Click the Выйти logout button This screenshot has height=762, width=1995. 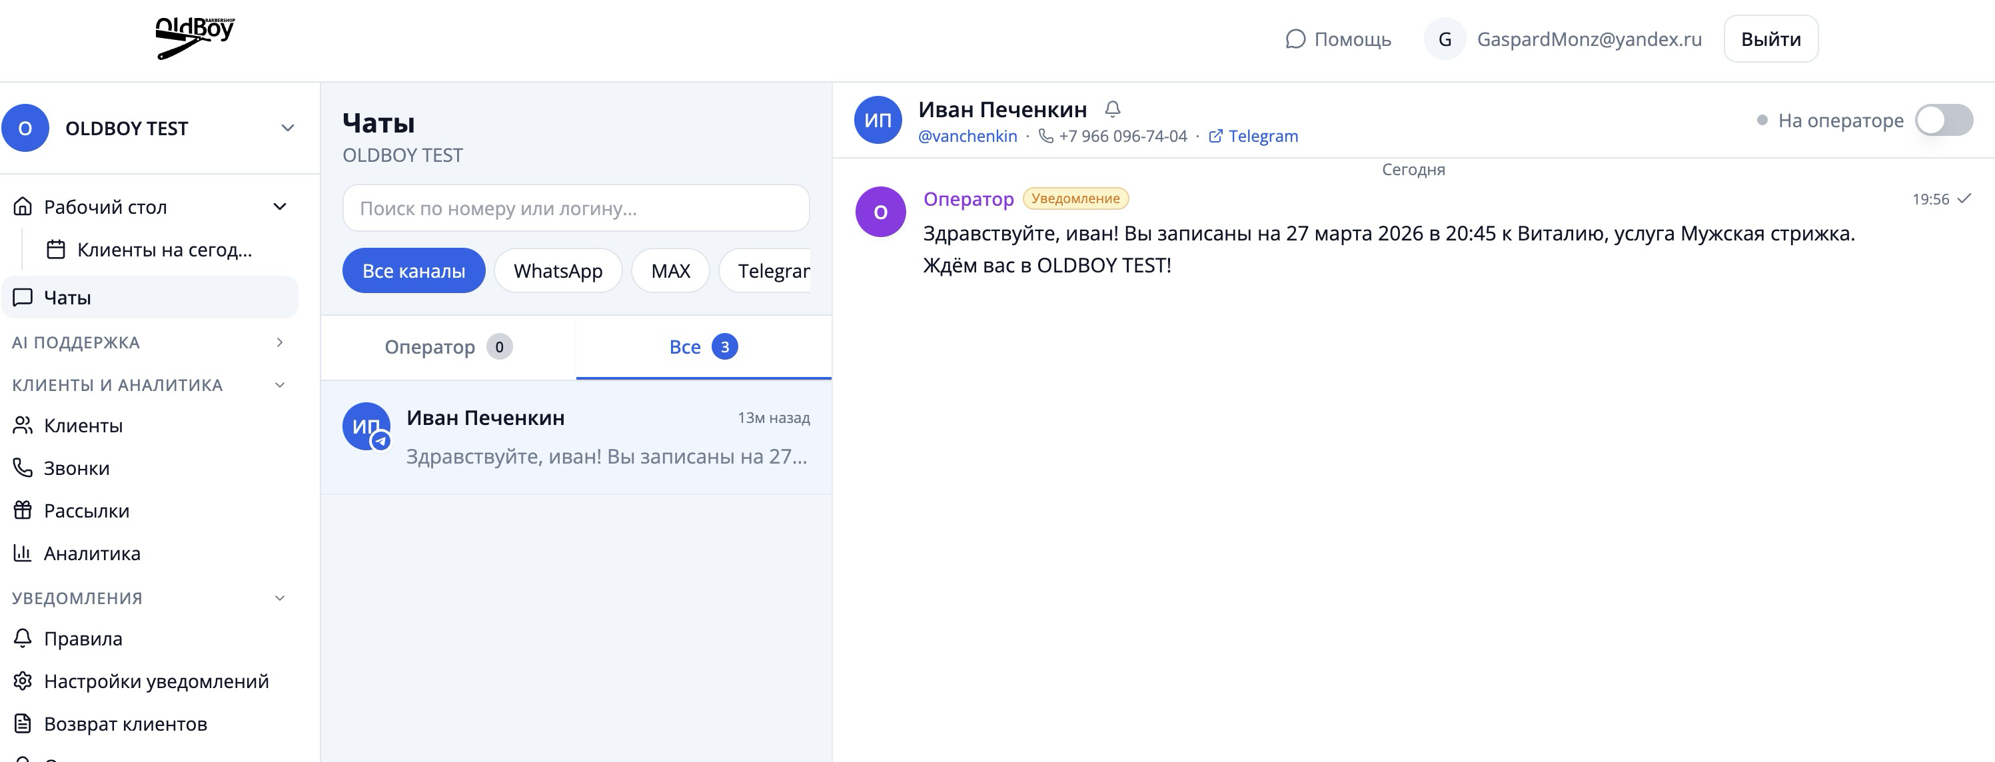(1770, 39)
